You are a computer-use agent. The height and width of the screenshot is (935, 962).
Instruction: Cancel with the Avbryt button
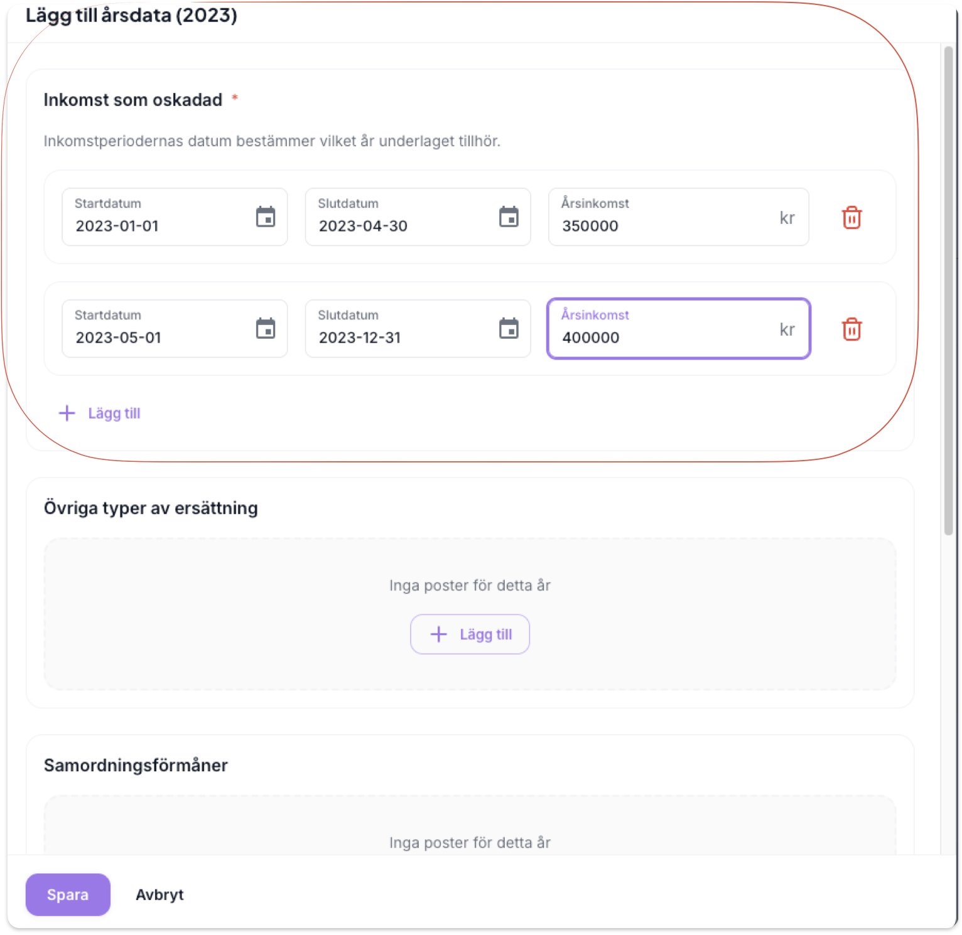pyautogui.click(x=159, y=895)
